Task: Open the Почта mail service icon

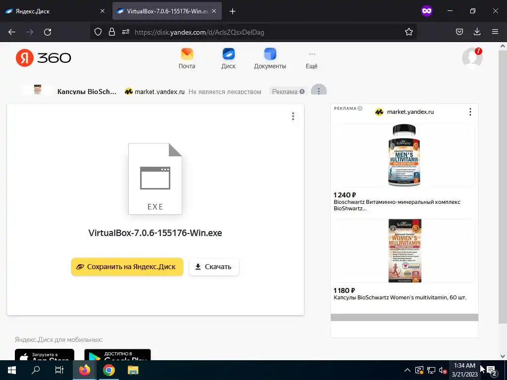Action: (187, 58)
